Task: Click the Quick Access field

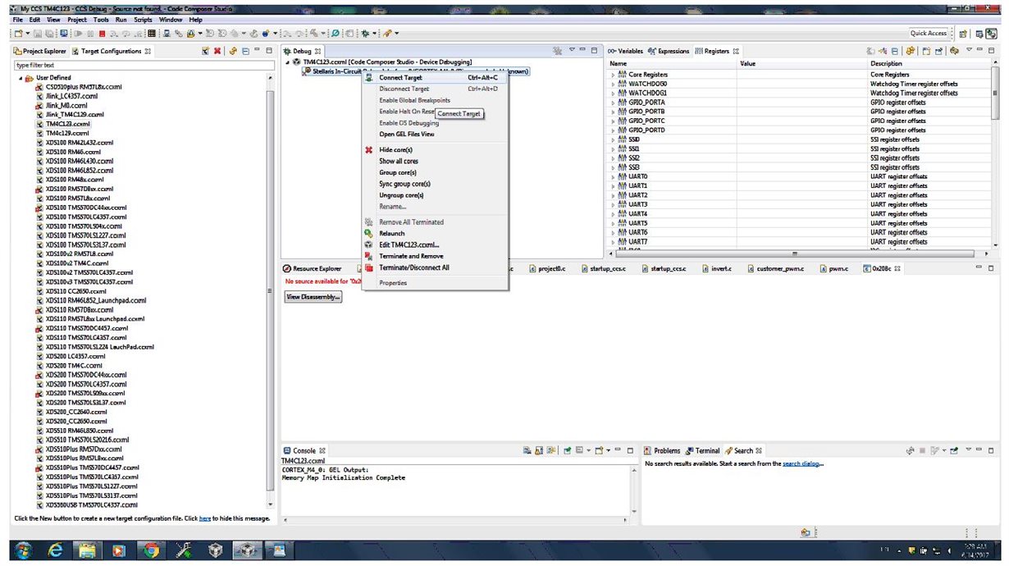Action: point(929,33)
